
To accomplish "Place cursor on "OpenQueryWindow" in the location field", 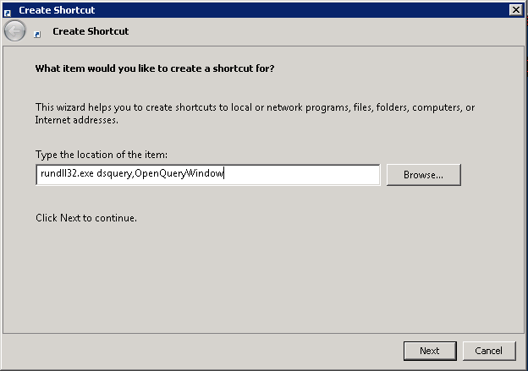I will 179,174.
